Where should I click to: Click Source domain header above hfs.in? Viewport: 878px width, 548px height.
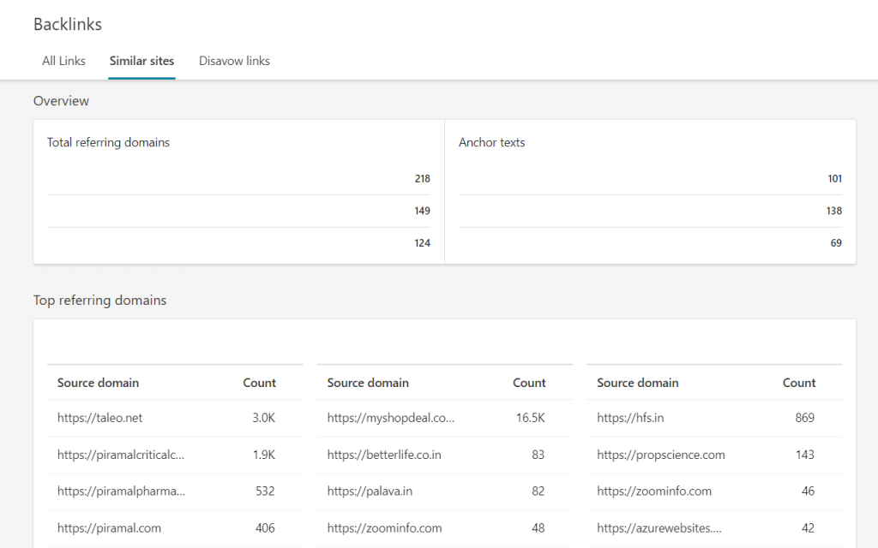638,383
